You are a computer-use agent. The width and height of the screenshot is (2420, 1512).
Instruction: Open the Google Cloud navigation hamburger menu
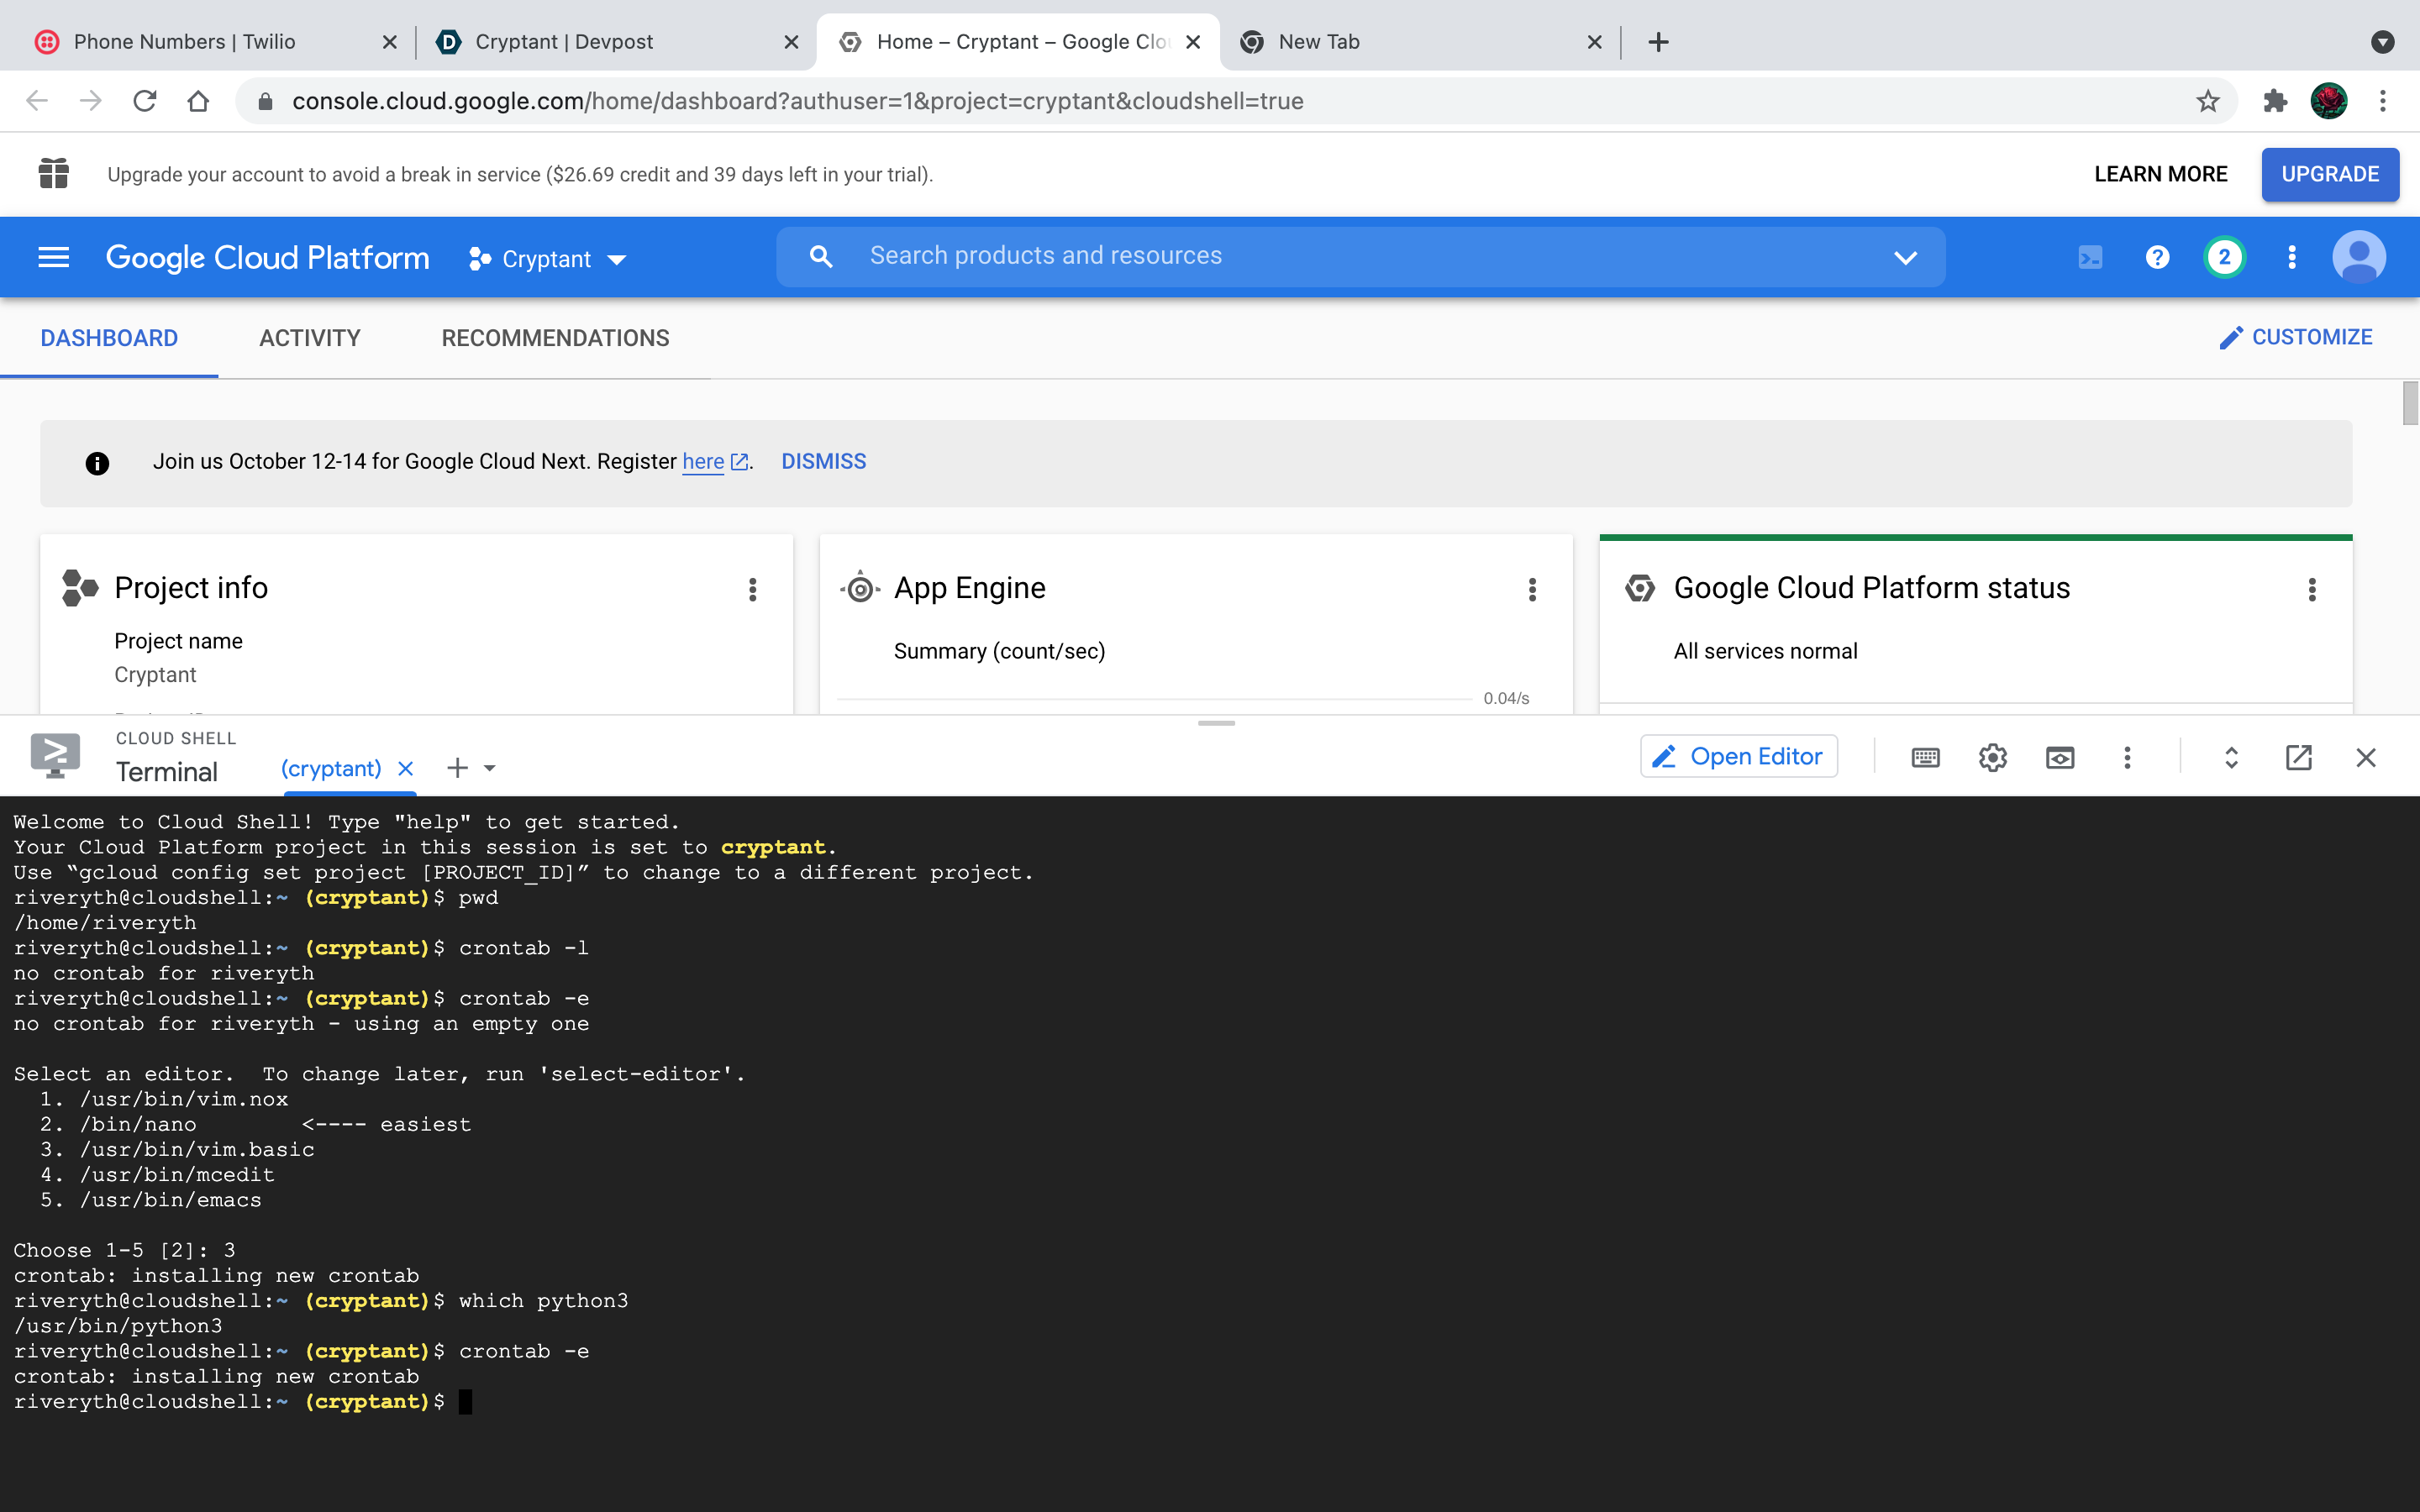[53, 258]
